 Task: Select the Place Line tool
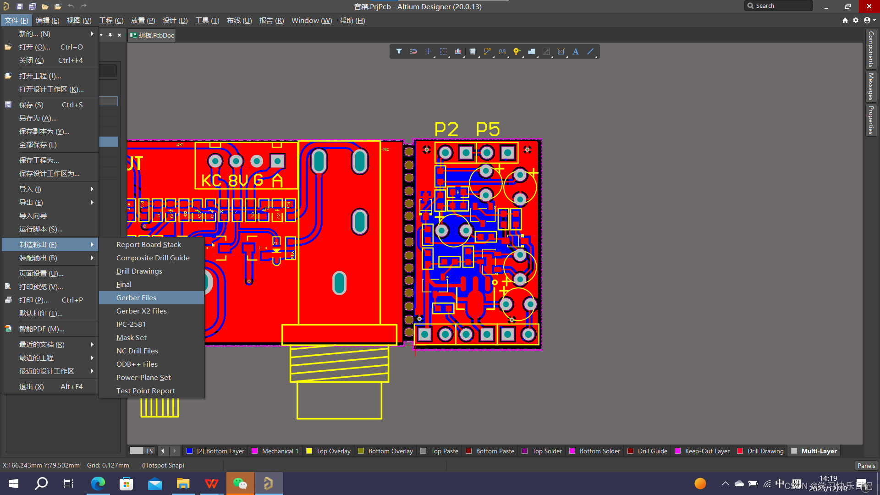tap(590, 51)
